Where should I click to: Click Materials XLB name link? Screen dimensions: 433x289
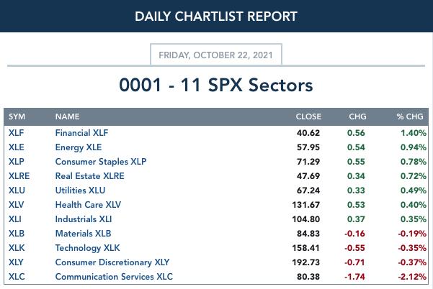[83, 234]
